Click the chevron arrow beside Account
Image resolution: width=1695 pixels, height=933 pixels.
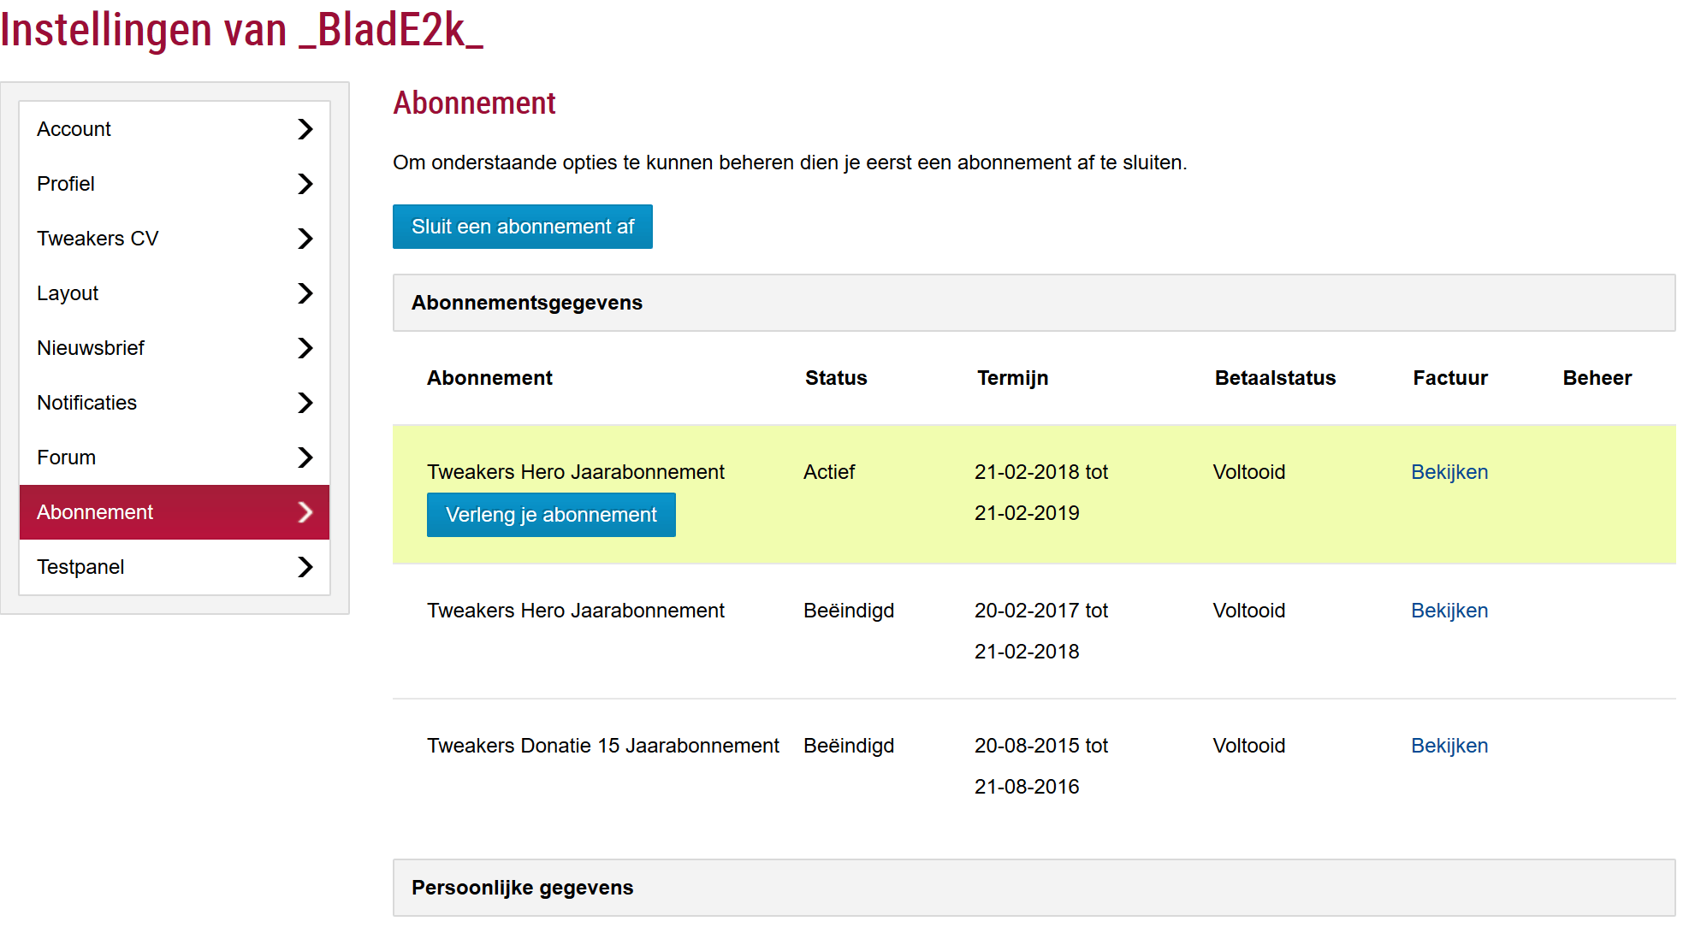[x=305, y=129]
